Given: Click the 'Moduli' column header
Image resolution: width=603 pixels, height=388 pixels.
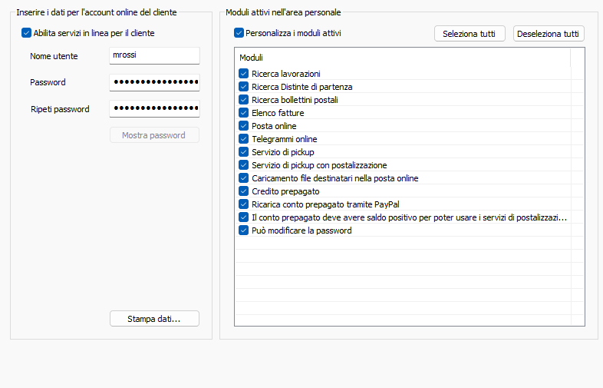Looking at the screenshot, I should (x=402, y=58).
